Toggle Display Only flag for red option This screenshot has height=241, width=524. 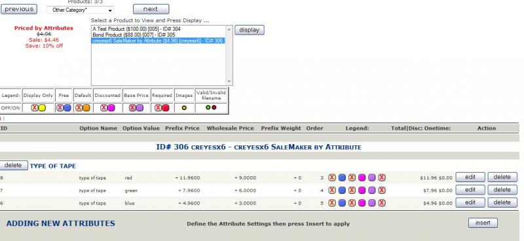click(331, 177)
